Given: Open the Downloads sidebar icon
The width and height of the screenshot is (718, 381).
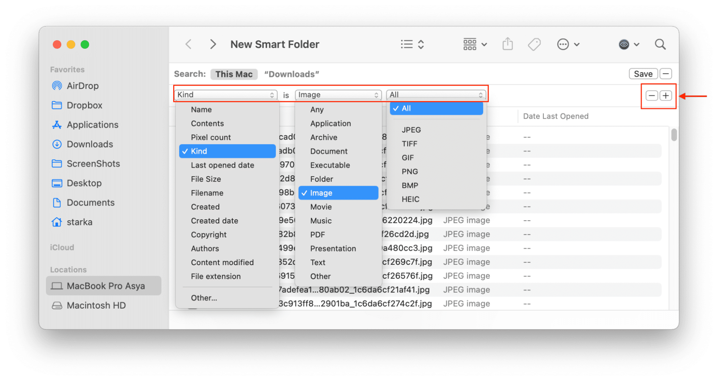Looking at the screenshot, I should [57, 144].
